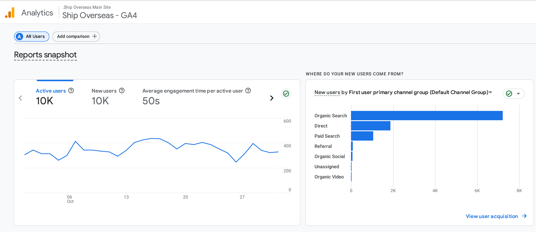Click the Google Analytics logo icon
This screenshot has width=536, height=232.
click(10, 13)
